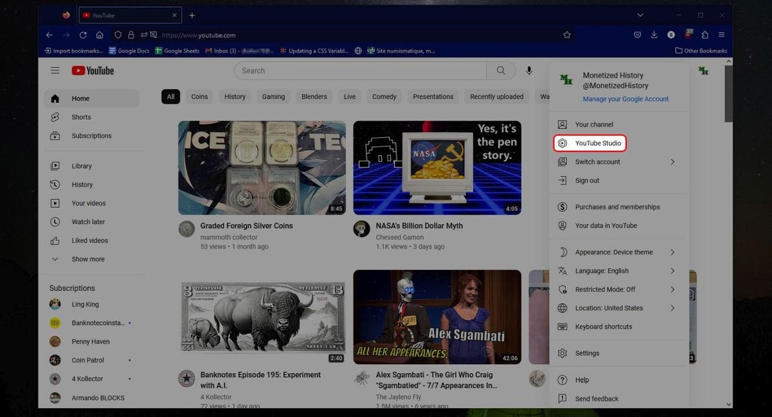Open NASA's Billion Dollar Myth video thumbnail
Viewport: 772px width, 417px height.
click(437, 167)
